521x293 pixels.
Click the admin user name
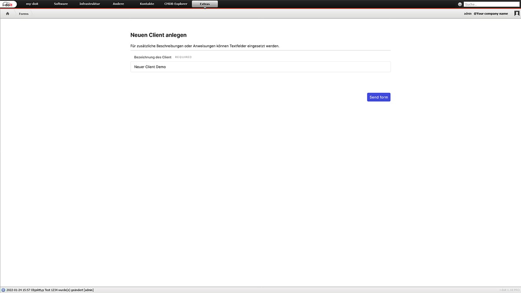tap(468, 14)
